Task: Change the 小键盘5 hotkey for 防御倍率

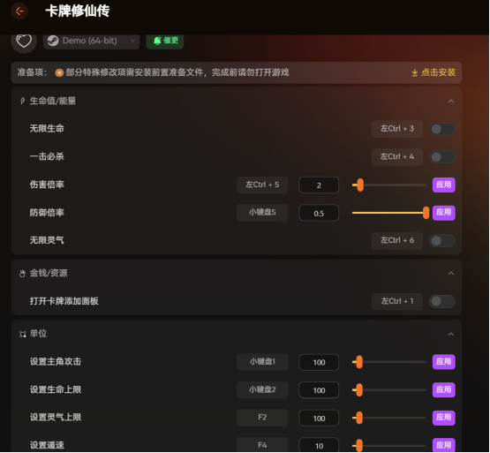Action: [x=262, y=213]
